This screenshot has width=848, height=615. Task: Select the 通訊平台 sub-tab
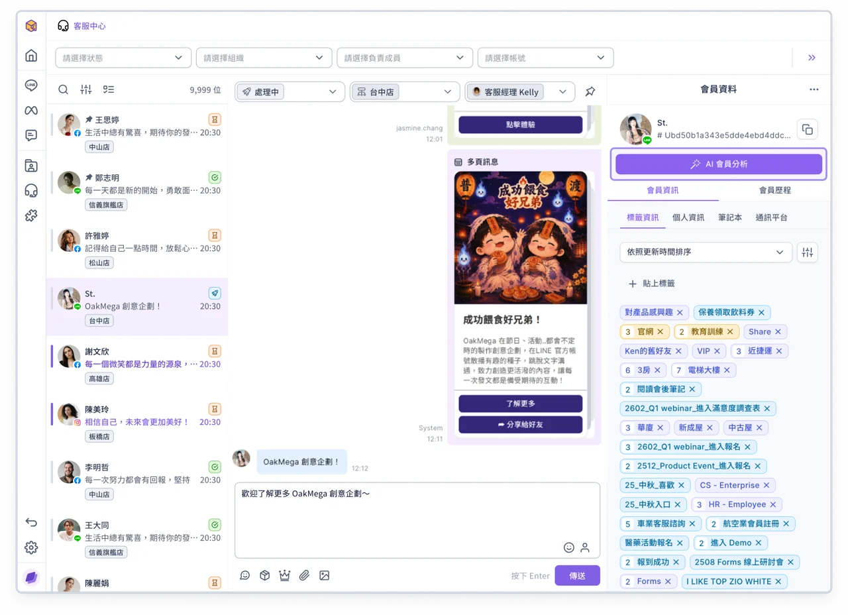point(771,217)
